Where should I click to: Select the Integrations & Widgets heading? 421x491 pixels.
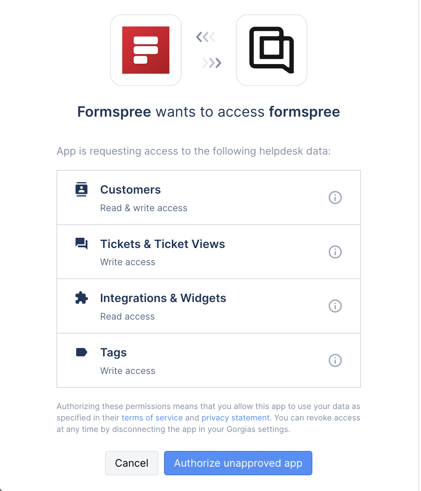pos(163,298)
